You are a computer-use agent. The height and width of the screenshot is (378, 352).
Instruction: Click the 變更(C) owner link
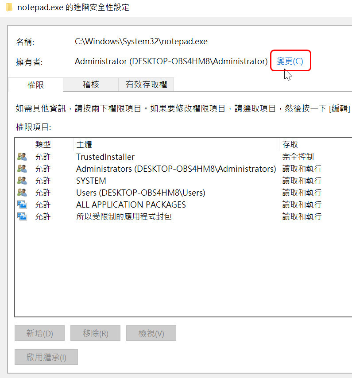(290, 61)
